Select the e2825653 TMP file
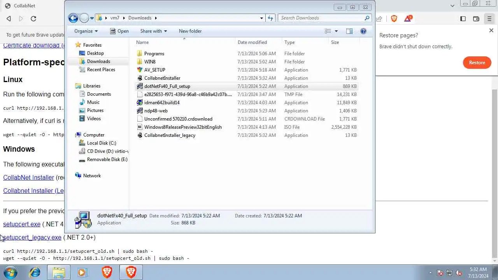This screenshot has height=280, width=498. (188, 94)
